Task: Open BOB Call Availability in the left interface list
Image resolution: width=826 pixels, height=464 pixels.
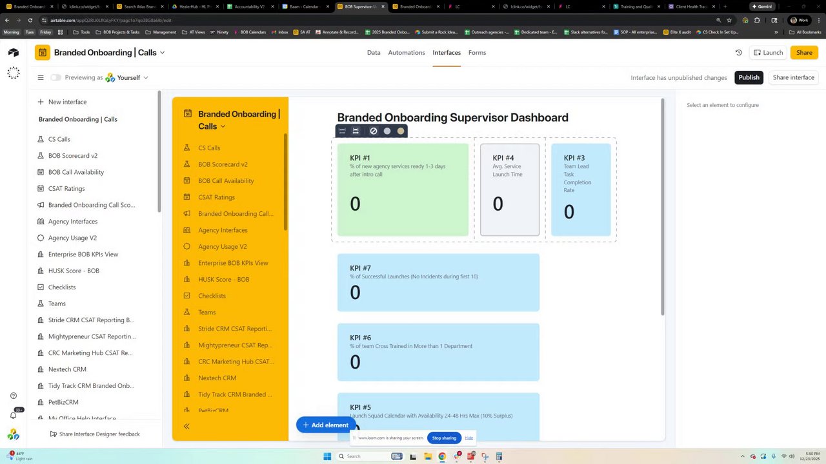Action: [76, 172]
